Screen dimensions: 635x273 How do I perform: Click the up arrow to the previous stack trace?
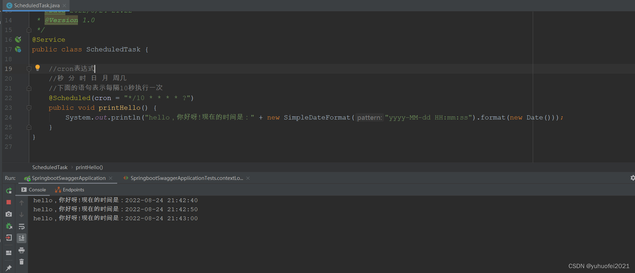coord(22,202)
